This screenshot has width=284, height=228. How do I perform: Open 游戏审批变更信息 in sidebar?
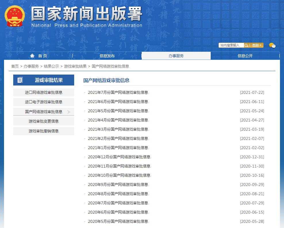point(44,121)
